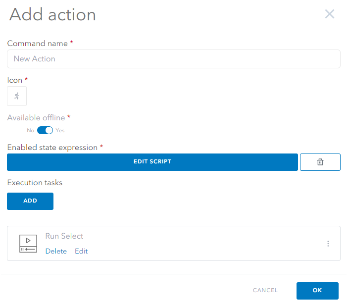Open the three-dot menu on Run Select

coord(328,244)
